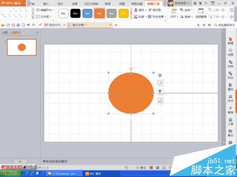Open the Special Features (特色功能) tab

pos(137,4)
